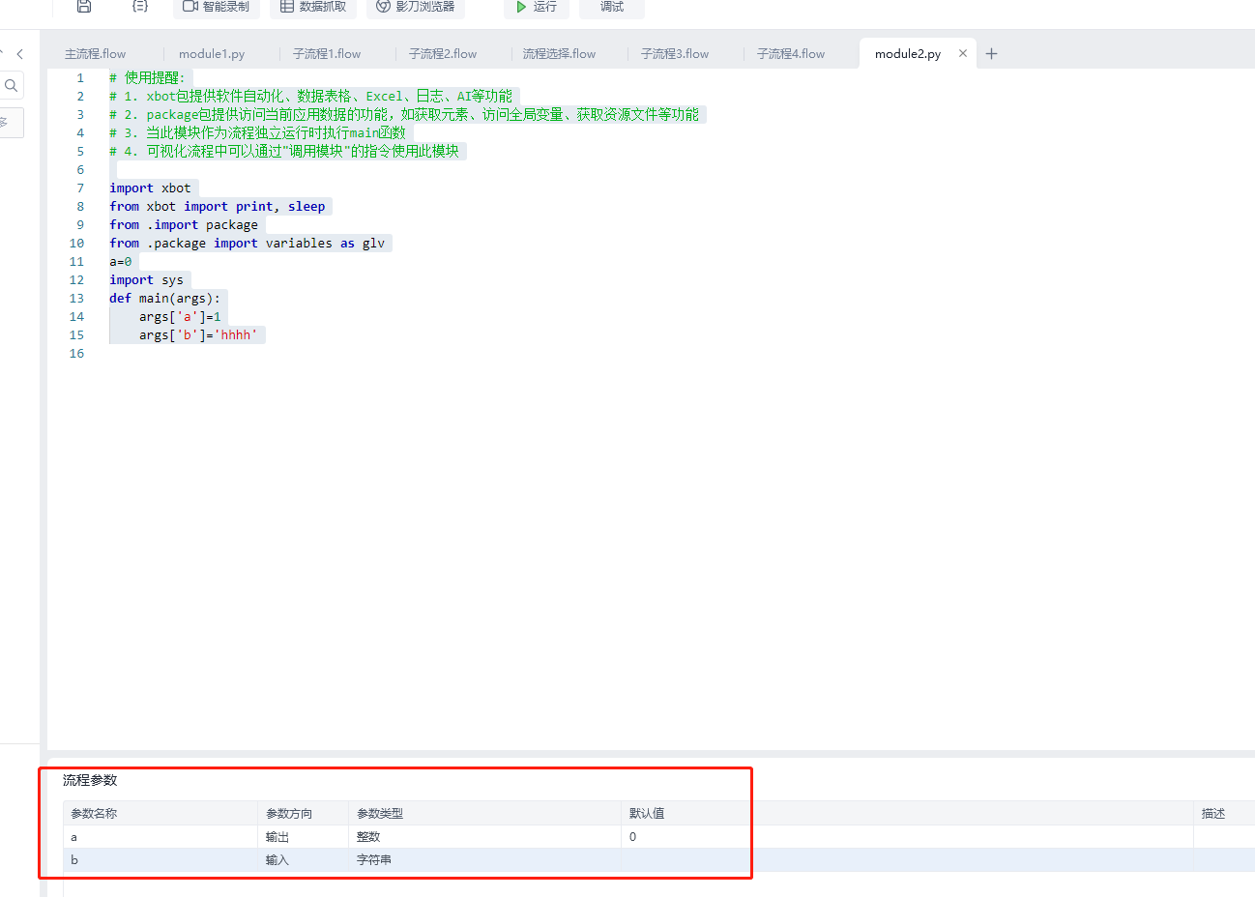Open 子流程3.flow tab
Image resolution: width=1255 pixels, height=897 pixels.
point(675,54)
